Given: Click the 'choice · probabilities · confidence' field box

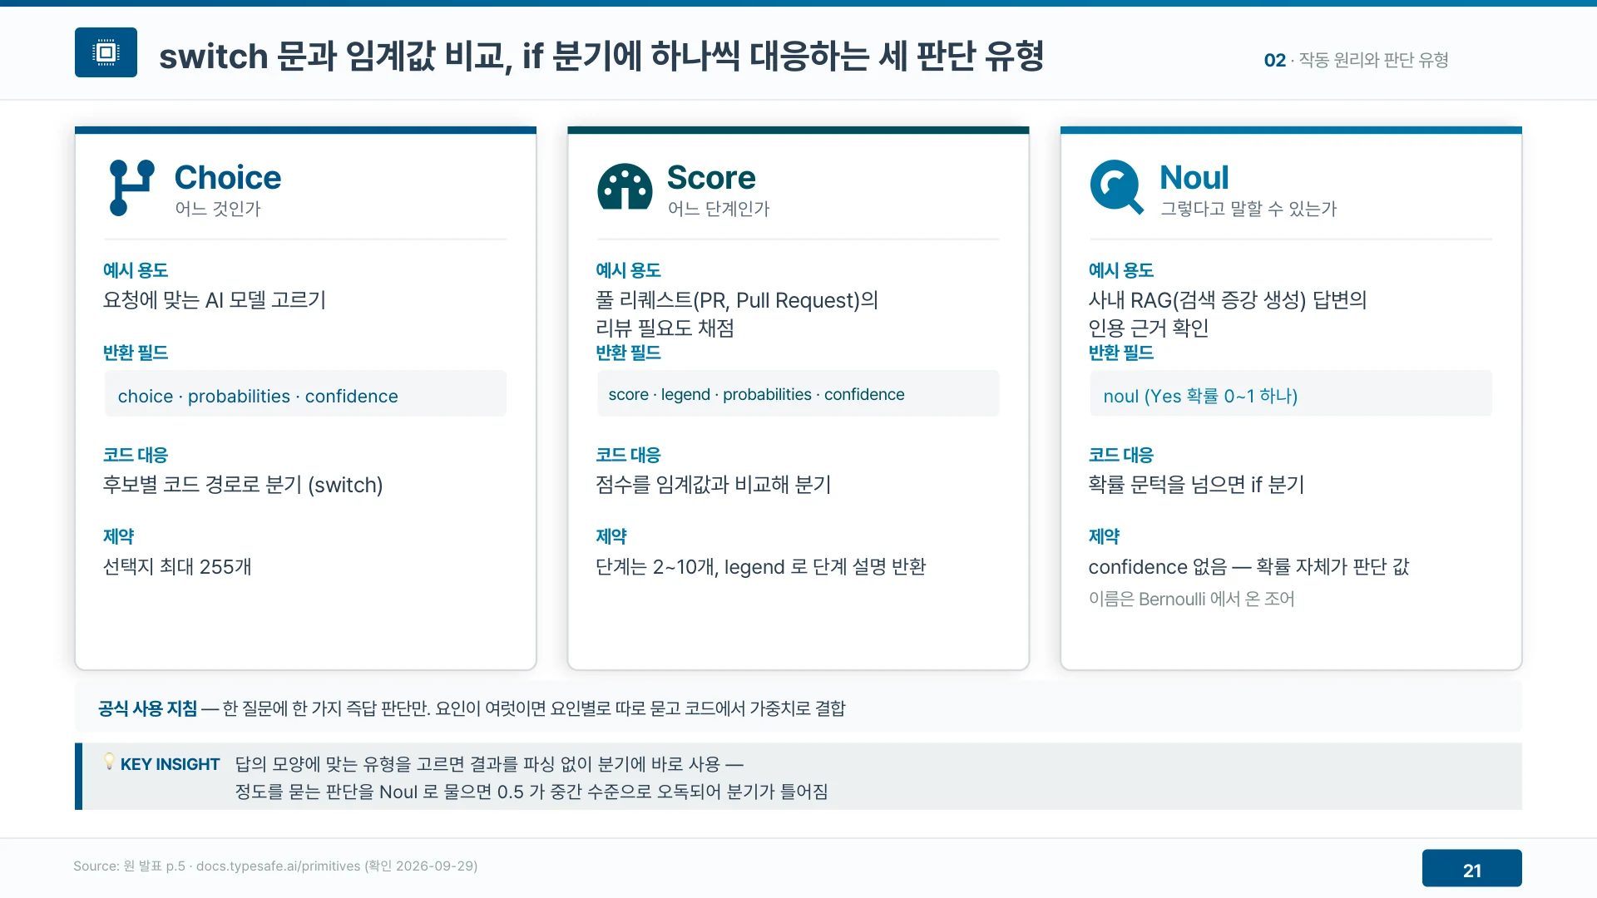Looking at the screenshot, I should pyautogui.click(x=305, y=393).
